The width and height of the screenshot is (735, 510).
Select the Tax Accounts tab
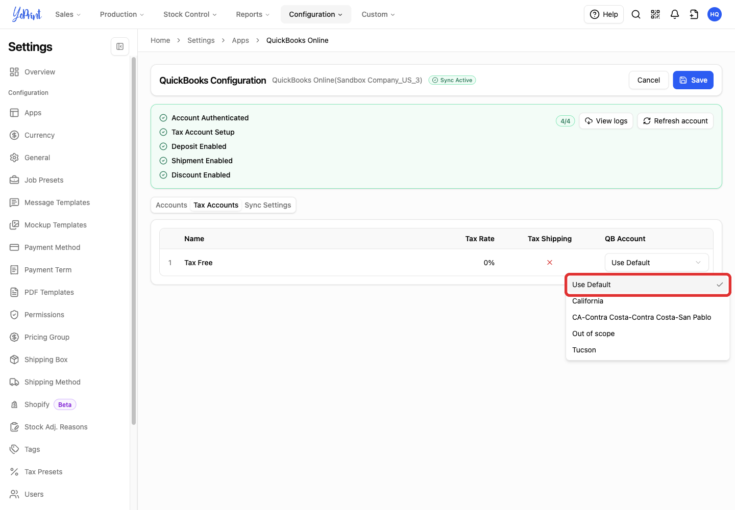tap(216, 205)
